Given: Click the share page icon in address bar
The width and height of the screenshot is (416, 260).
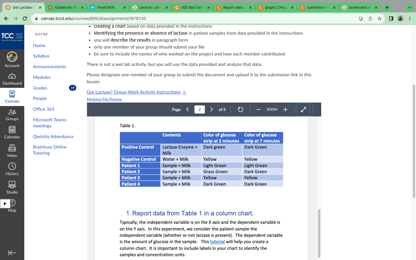Looking at the screenshot, I should tap(370, 18).
